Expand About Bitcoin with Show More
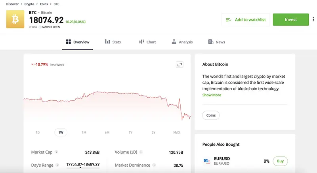The image size is (317, 173). coord(212,95)
